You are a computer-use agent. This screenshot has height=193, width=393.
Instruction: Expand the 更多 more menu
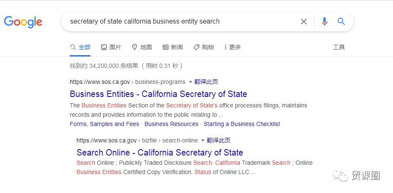point(232,47)
